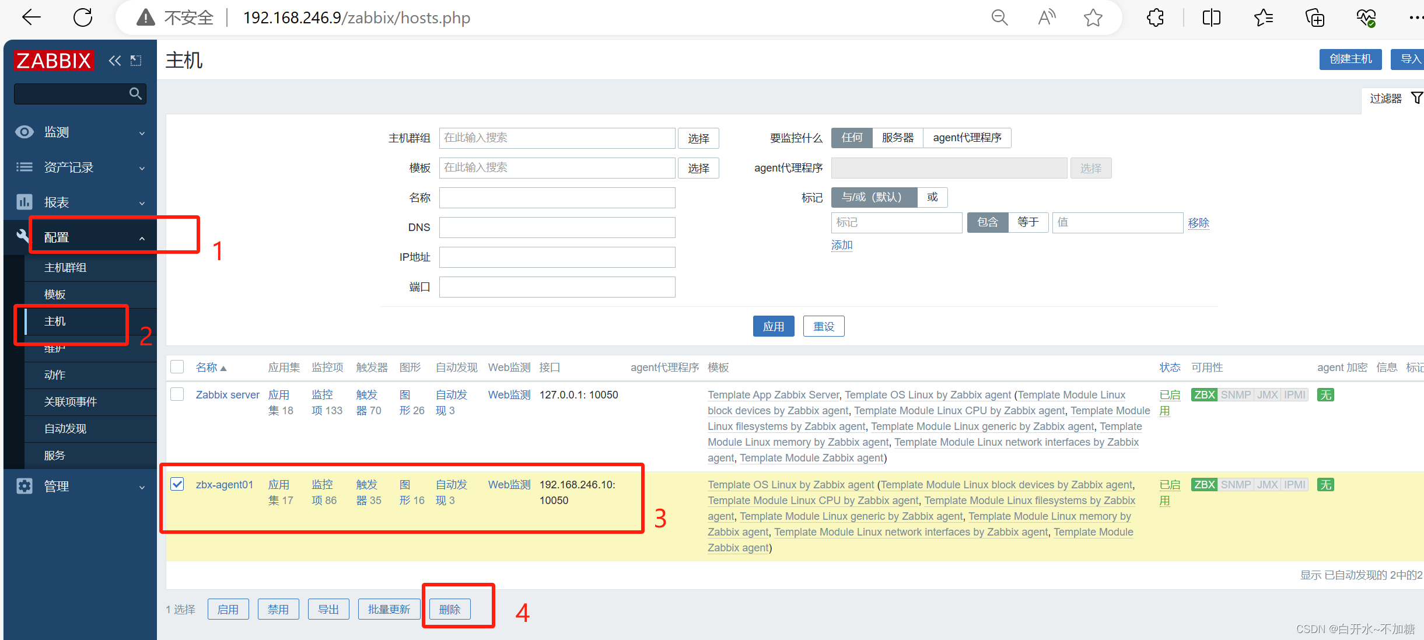The width and height of the screenshot is (1424, 640).
Task: Select 或 tag mode
Action: [x=932, y=197]
